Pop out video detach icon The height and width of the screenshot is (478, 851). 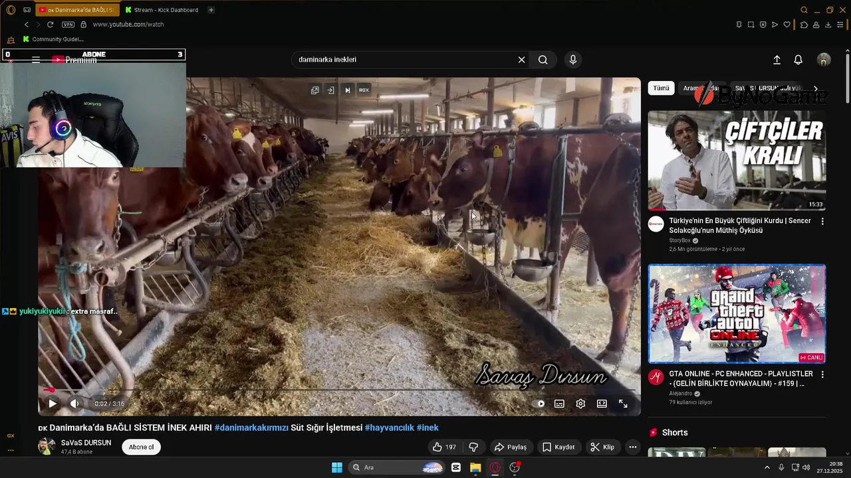pyautogui.click(x=315, y=90)
